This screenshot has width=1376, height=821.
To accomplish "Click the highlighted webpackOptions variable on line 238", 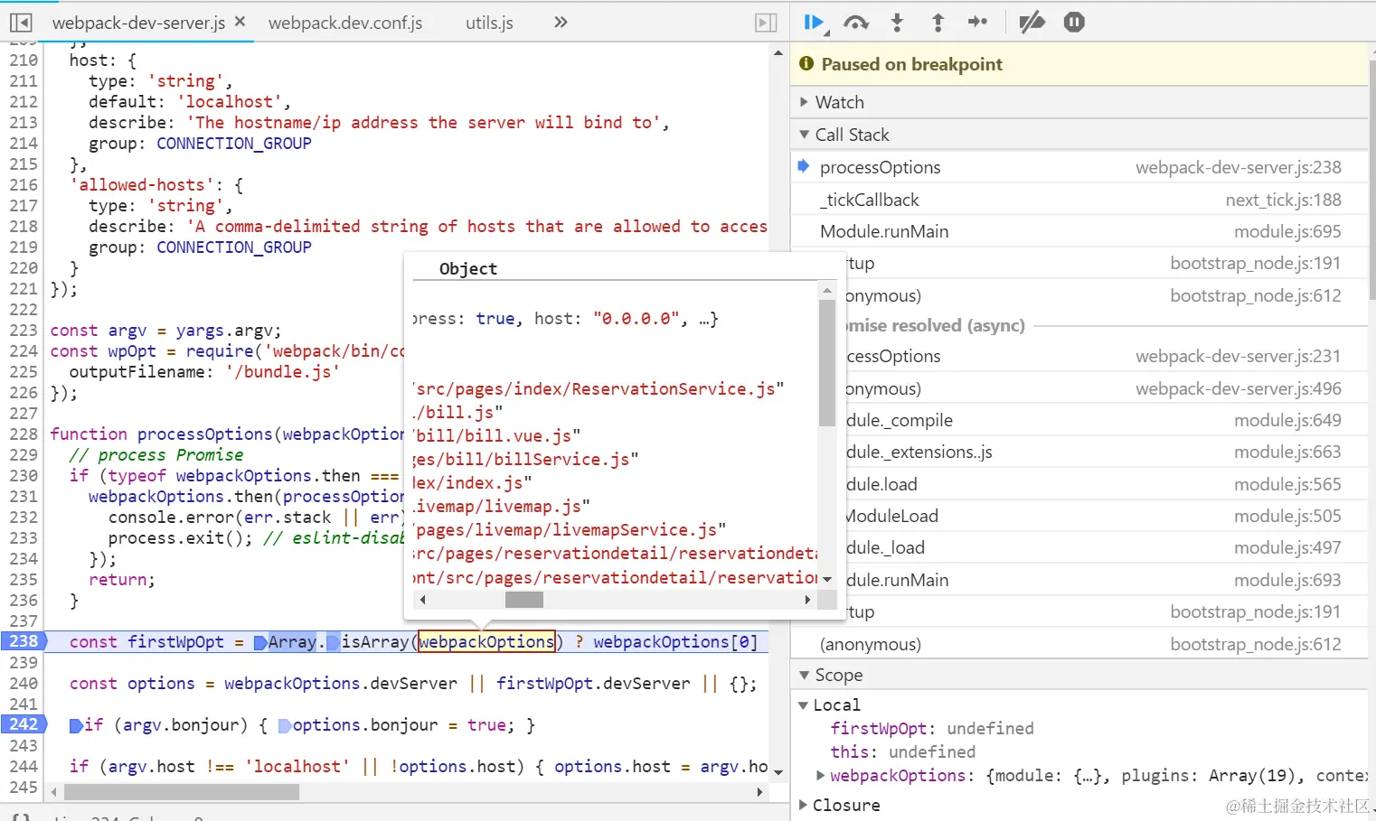I will (486, 641).
